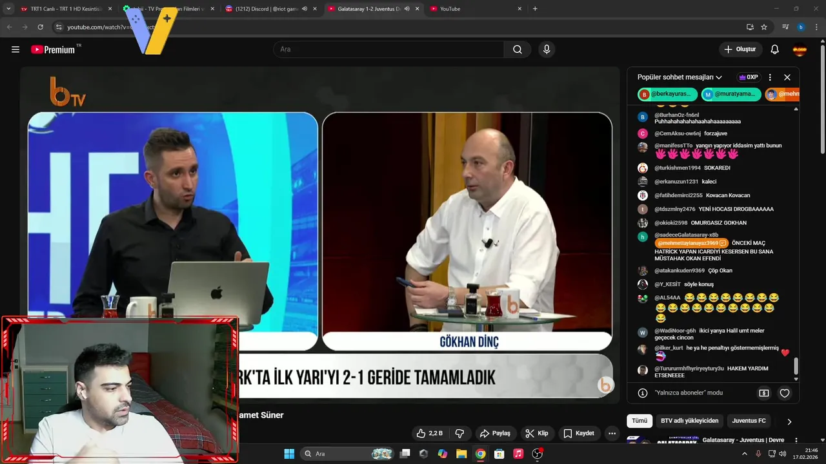826x464 pixels.
Task: Open Windows Start menu
Action: (x=289, y=454)
